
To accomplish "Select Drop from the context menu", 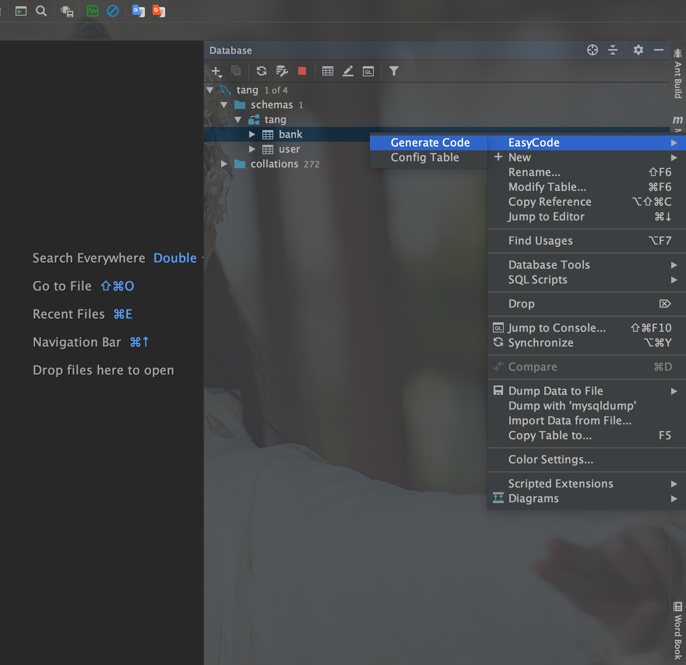I will pos(521,304).
